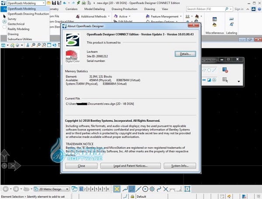Click the Redo arrow icon
The width and height of the screenshot is (262, 199).
(x=73, y=3)
